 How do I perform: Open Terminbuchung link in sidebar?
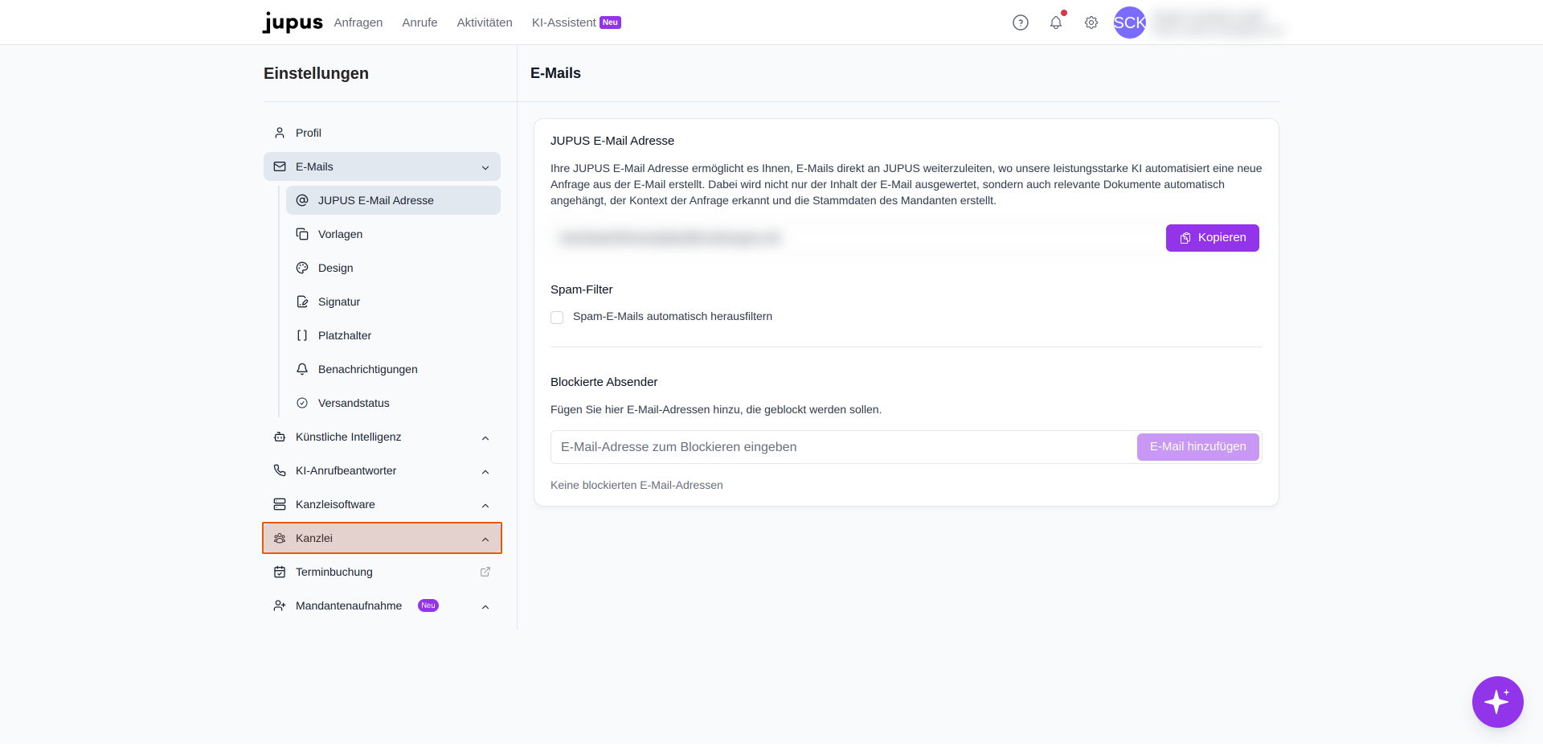(382, 572)
